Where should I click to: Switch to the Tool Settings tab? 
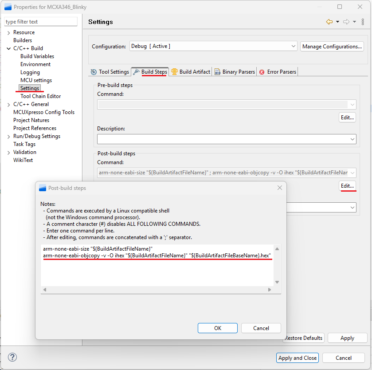[110, 71]
